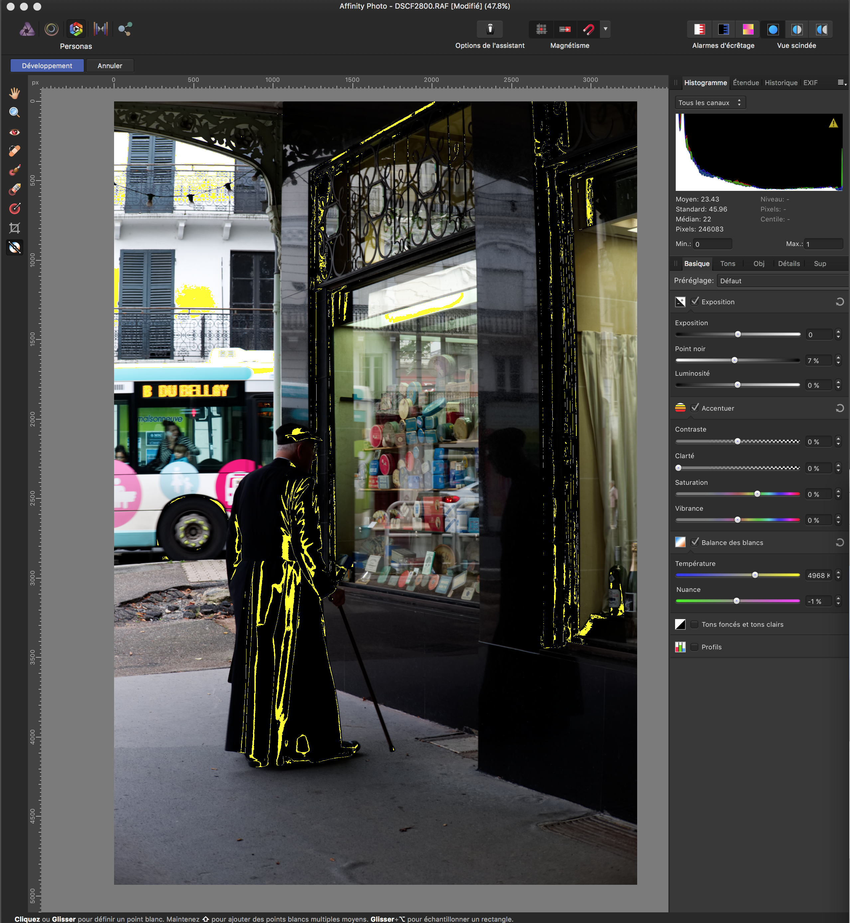Click the Développement button
Screen dimensions: 850x923
click(47, 66)
